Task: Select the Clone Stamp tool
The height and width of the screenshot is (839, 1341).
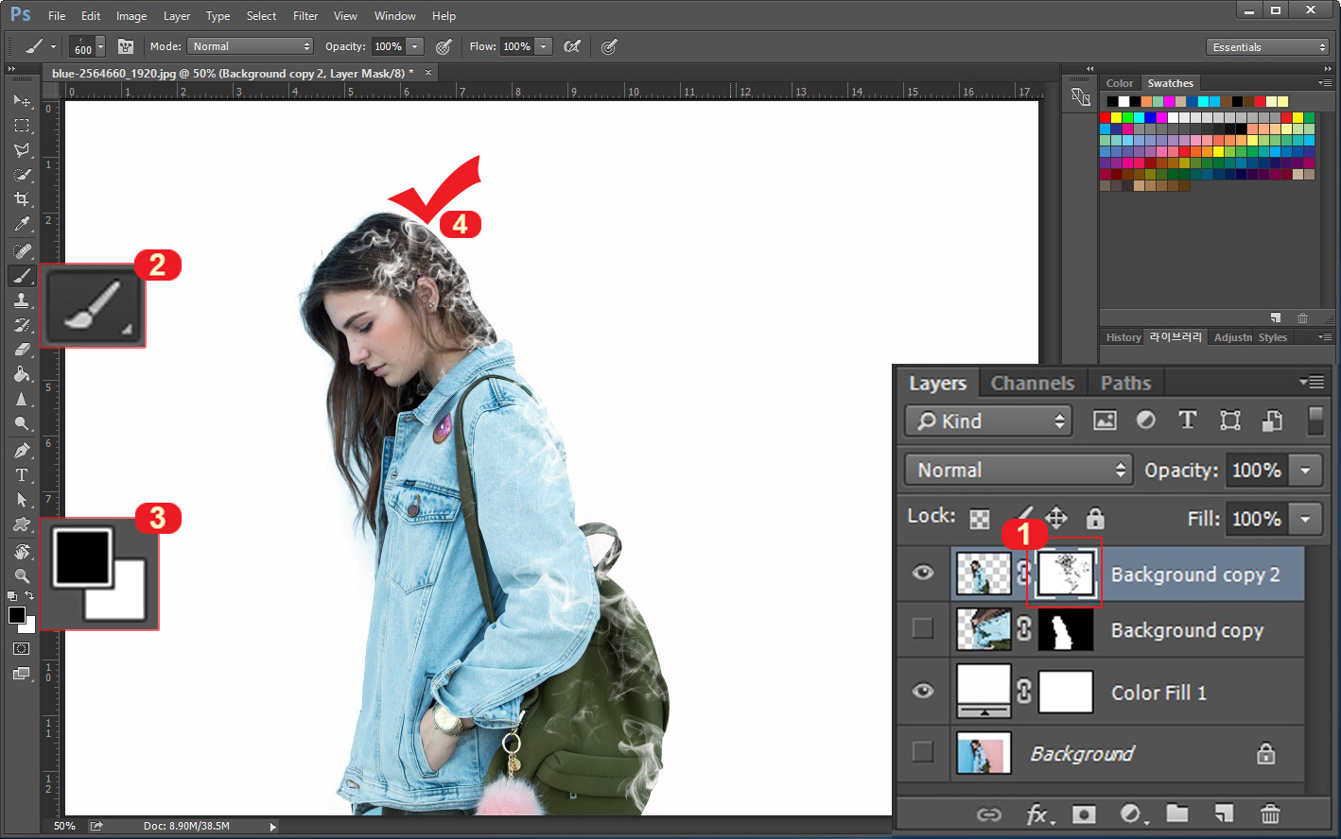Action: click(22, 300)
